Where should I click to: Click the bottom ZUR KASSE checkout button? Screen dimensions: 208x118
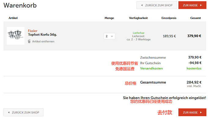[x=192, y=112]
